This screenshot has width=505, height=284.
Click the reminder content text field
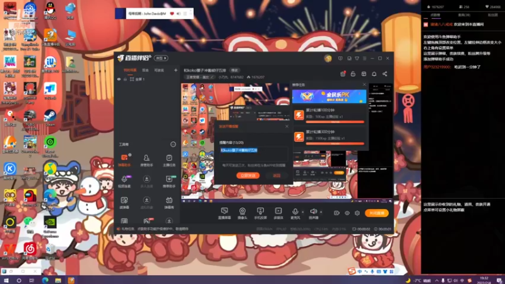coord(254,153)
